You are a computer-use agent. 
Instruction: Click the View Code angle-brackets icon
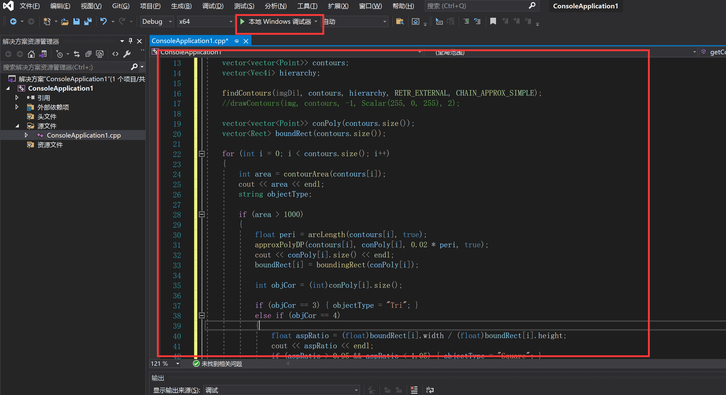pyautogui.click(x=115, y=54)
